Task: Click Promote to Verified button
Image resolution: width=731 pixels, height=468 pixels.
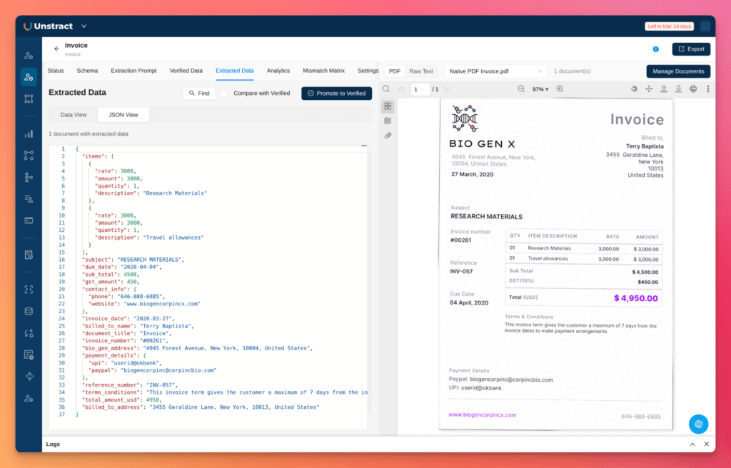Action: click(337, 93)
